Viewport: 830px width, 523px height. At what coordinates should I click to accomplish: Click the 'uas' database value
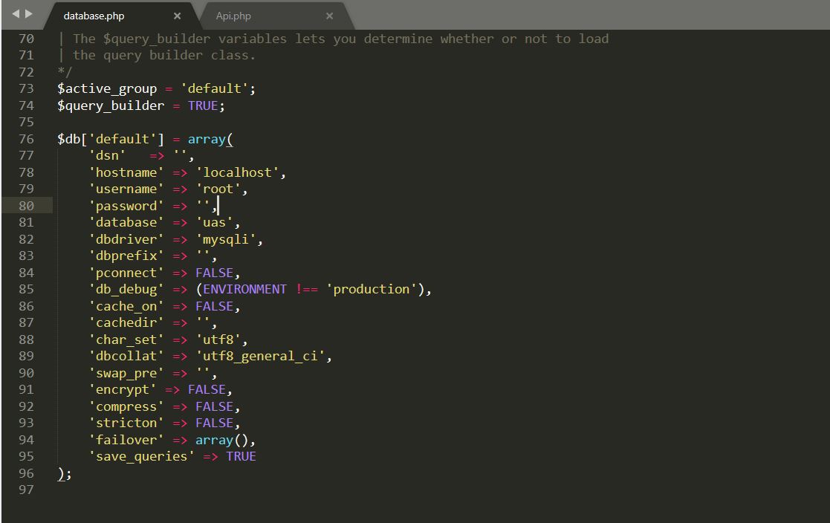point(215,222)
